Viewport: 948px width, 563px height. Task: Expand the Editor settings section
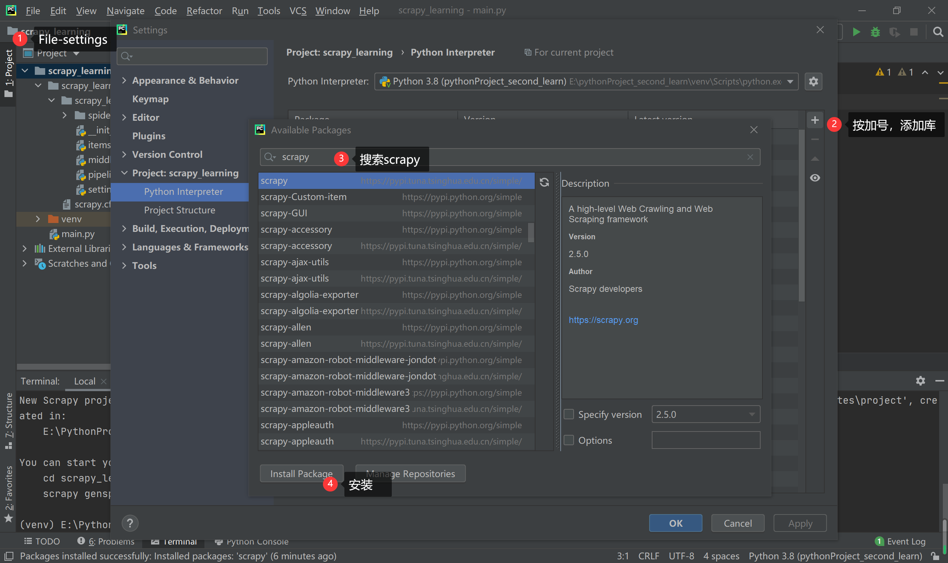coord(124,118)
